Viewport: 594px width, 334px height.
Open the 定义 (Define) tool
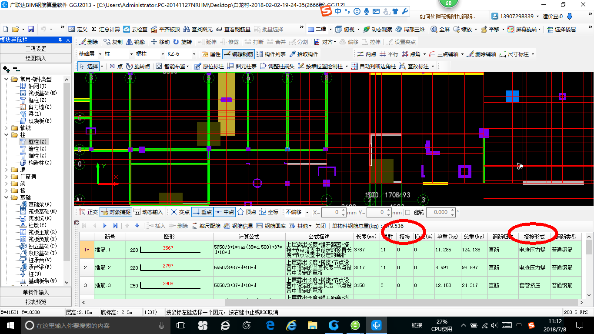(78, 29)
